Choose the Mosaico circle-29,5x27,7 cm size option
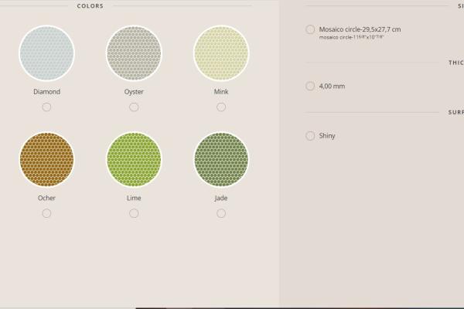The width and height of the screenshot is (464, 309). point(310,29)
